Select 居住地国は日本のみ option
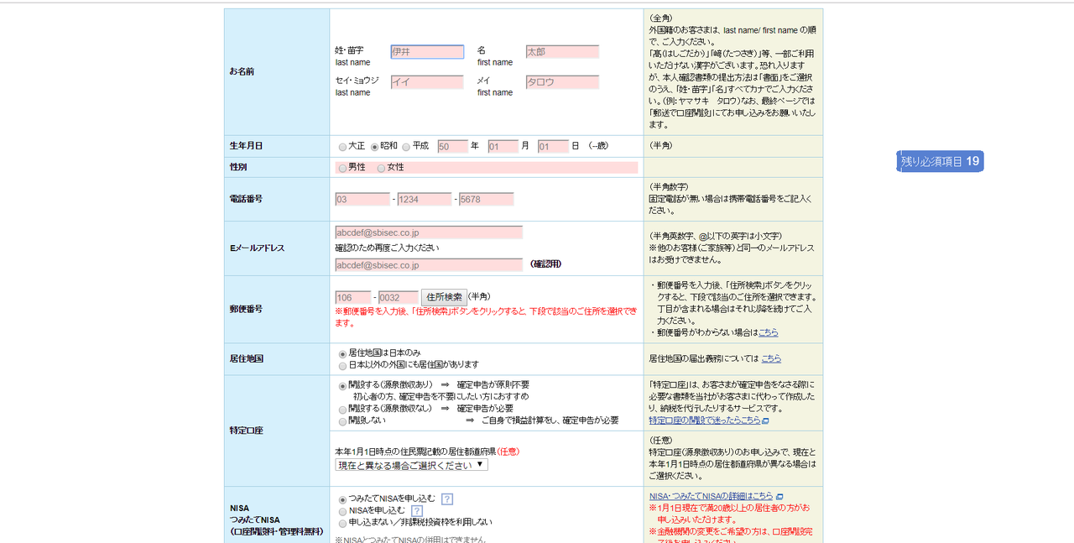 pos(342,354)
